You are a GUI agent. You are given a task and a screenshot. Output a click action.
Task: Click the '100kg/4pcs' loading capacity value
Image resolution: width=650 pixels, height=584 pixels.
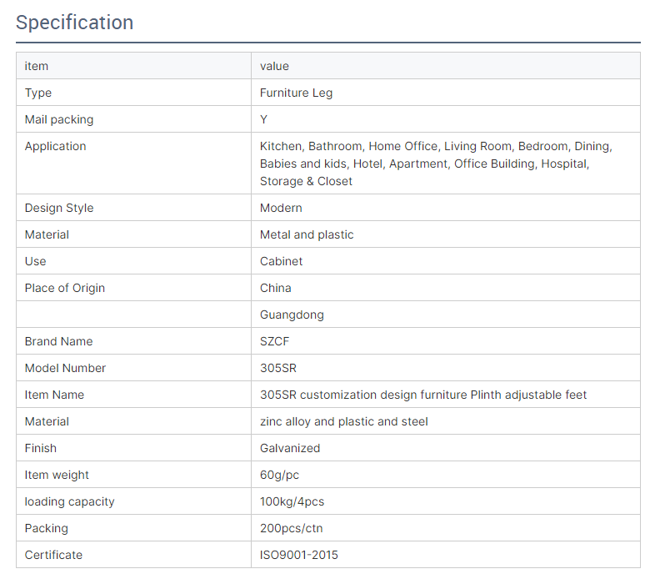(292, 501)
